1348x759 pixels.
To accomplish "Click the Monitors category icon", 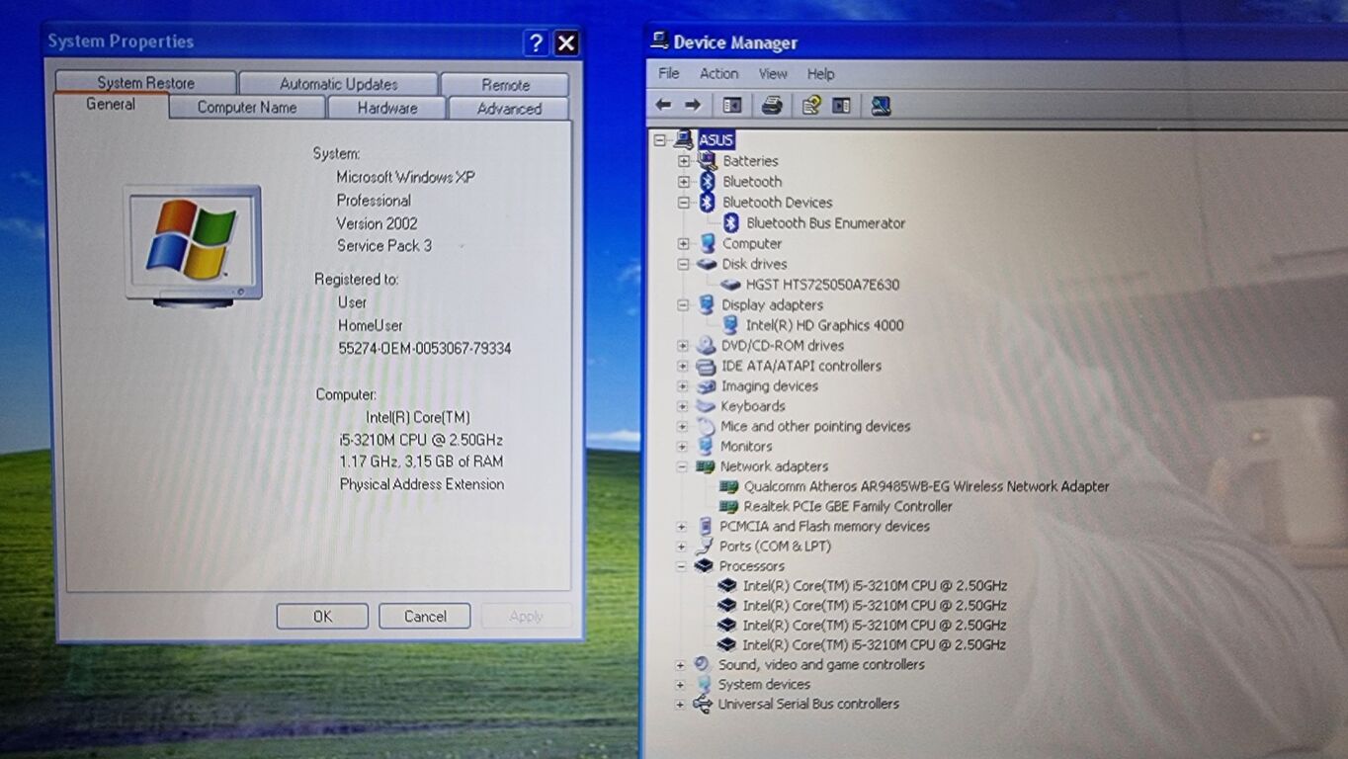I will click(706, 447).
